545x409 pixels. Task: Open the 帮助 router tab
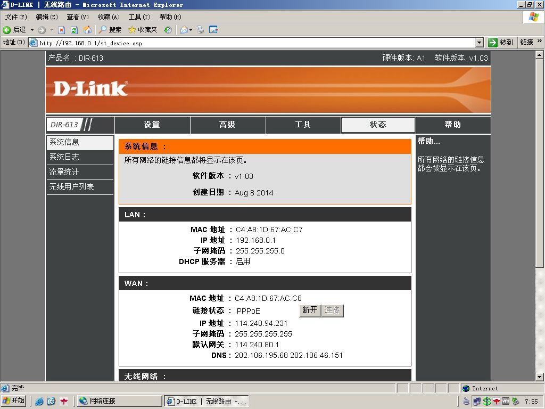[x=453, y=125]
